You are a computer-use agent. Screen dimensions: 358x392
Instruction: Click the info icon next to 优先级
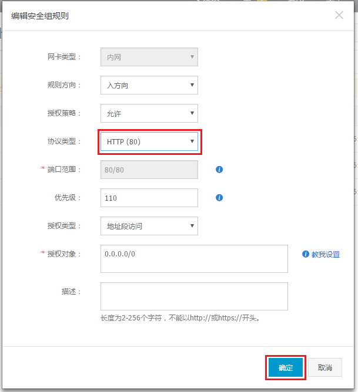pos(219,198)
